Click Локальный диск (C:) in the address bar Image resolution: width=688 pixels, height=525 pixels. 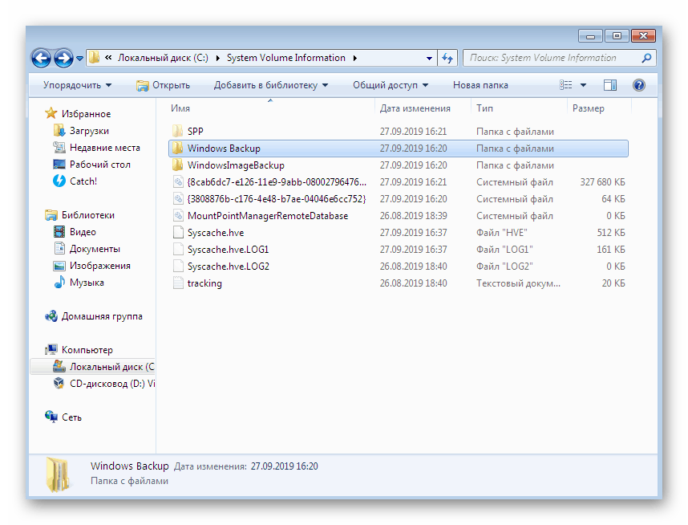click(163, 58)
